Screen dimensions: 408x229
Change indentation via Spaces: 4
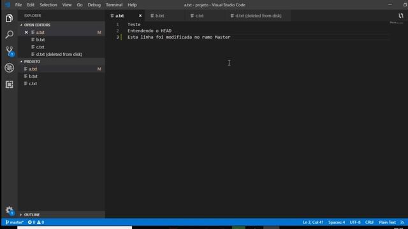click(337, 222)
